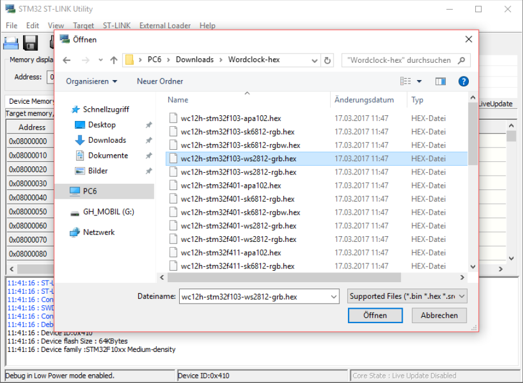
Task: Open recent locations dropdown arrow
Action: [100, 60]
